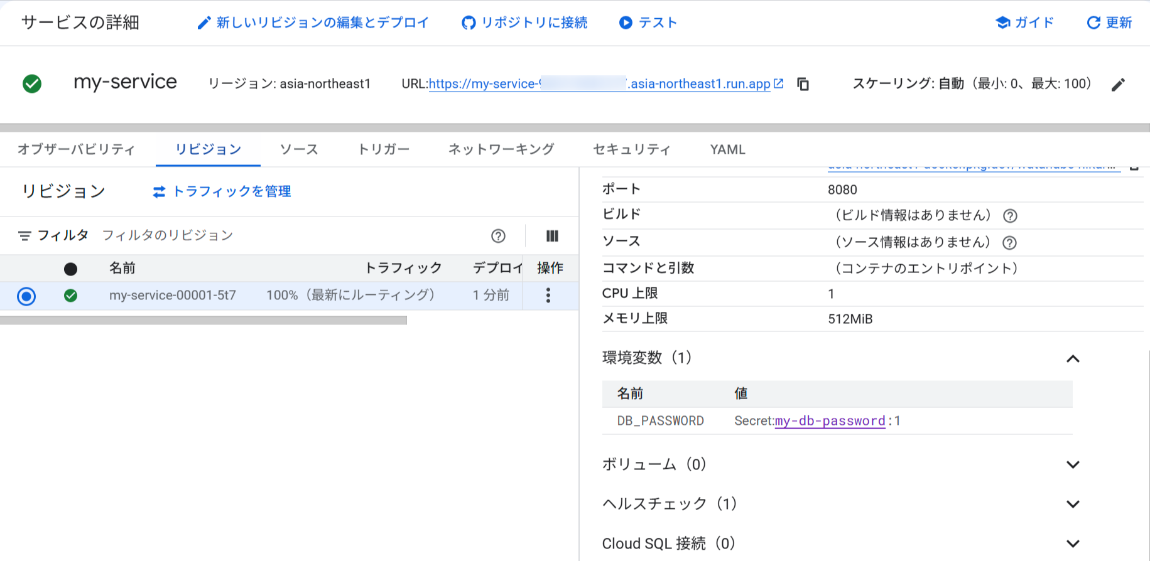The image size is (1150, 561).
Task: Click the 更新 refresh icon
Action: point(1093,23)
